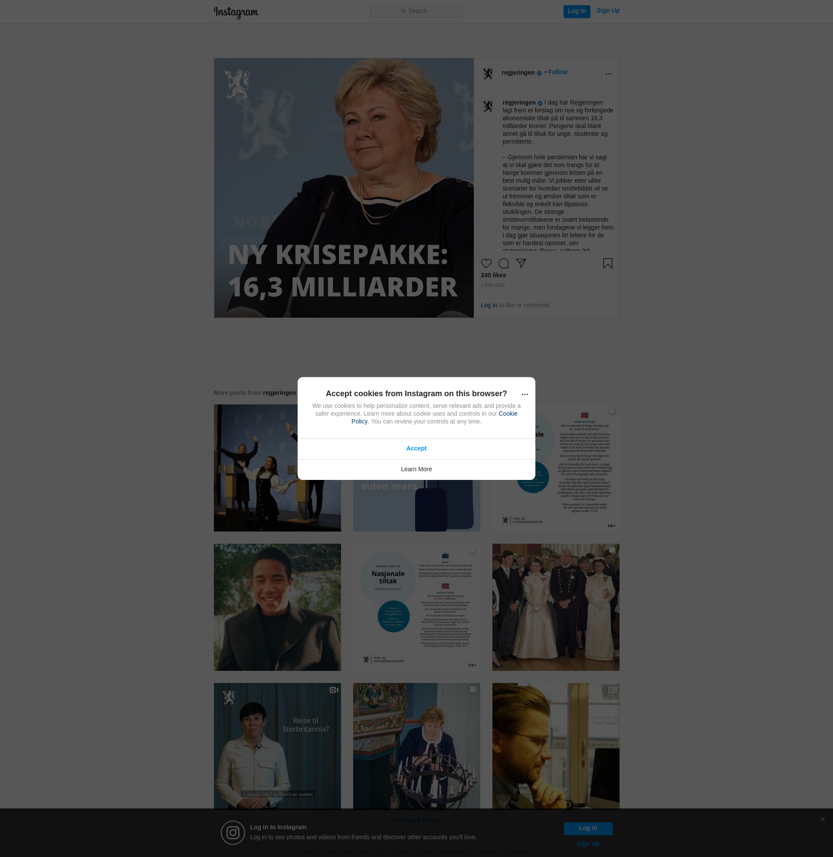Click the Instagram logo in header
This screenshot has width=833, height=857.
tap(236, 12)
